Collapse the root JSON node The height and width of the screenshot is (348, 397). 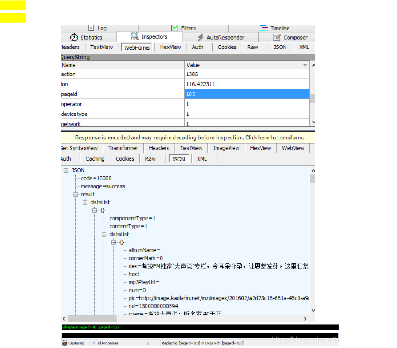[x=66, y=170]
